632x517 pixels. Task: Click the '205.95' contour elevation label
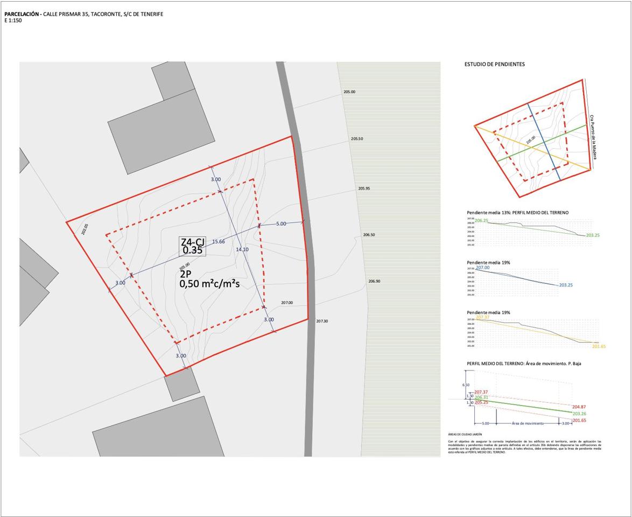[364, 188]
